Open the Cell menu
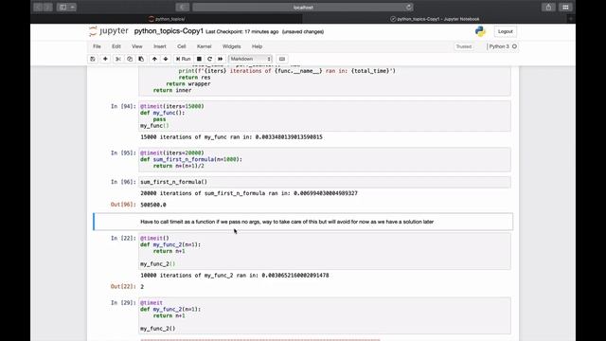 (181, 46)
